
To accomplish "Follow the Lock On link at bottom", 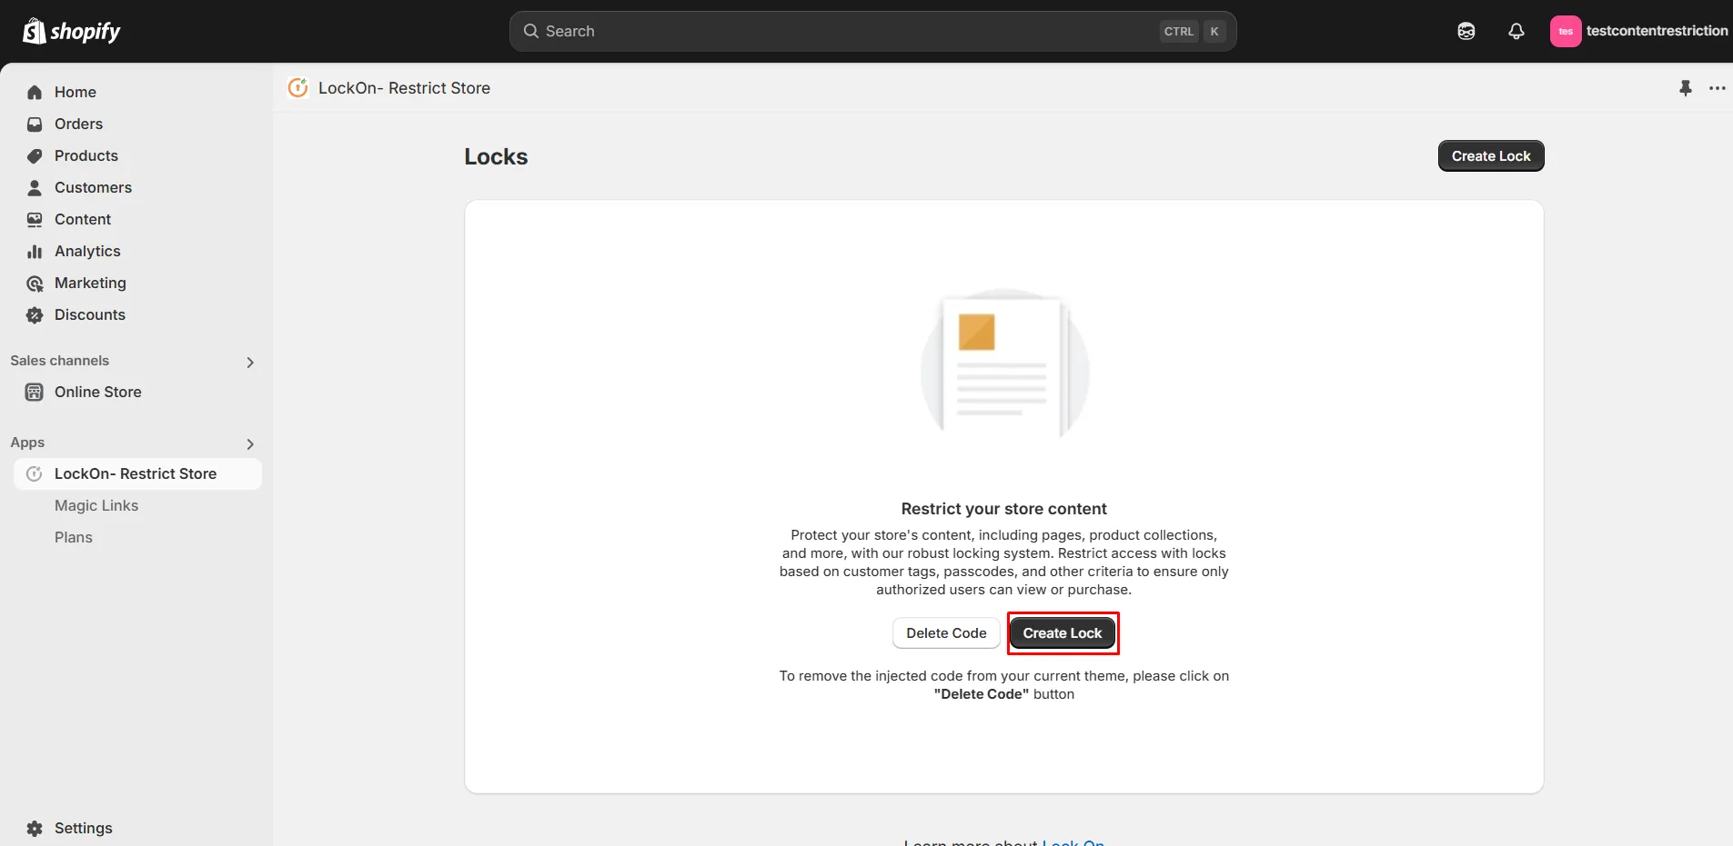I will click(1073, 841).
